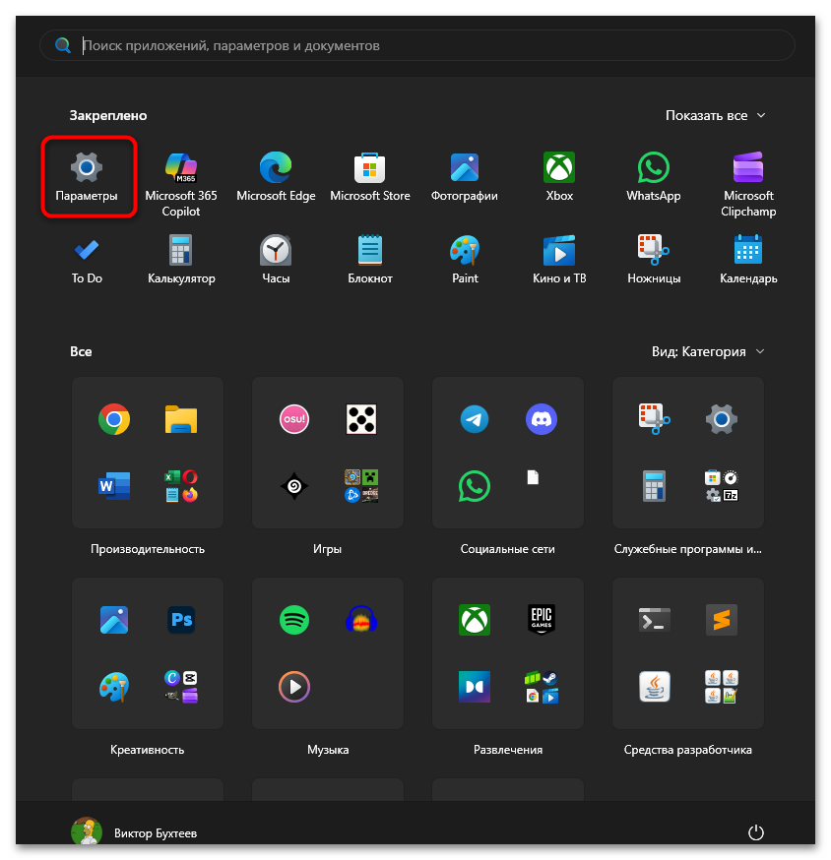This screenshot has height=860, width=831.
Task: Open the Вид: Категория dropdown
Action: pyautogui.click(x=708, y=351)
